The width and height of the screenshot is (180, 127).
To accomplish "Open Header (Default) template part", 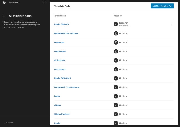I will point(61,24).
